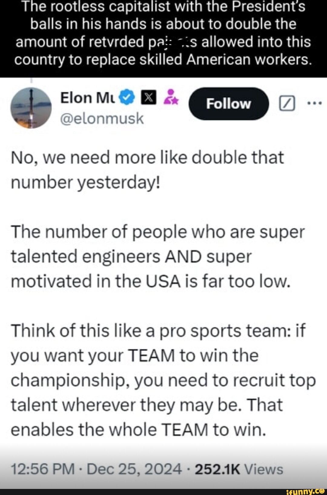The height and width of the screenshot is (495, 327).
Task: Click the "rootless capitalist" caption text at top
Action: pyautogui.click(x=163, y=7)
